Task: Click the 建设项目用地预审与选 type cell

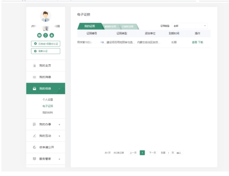Action: pyautogui.click(x=121, y=42)
